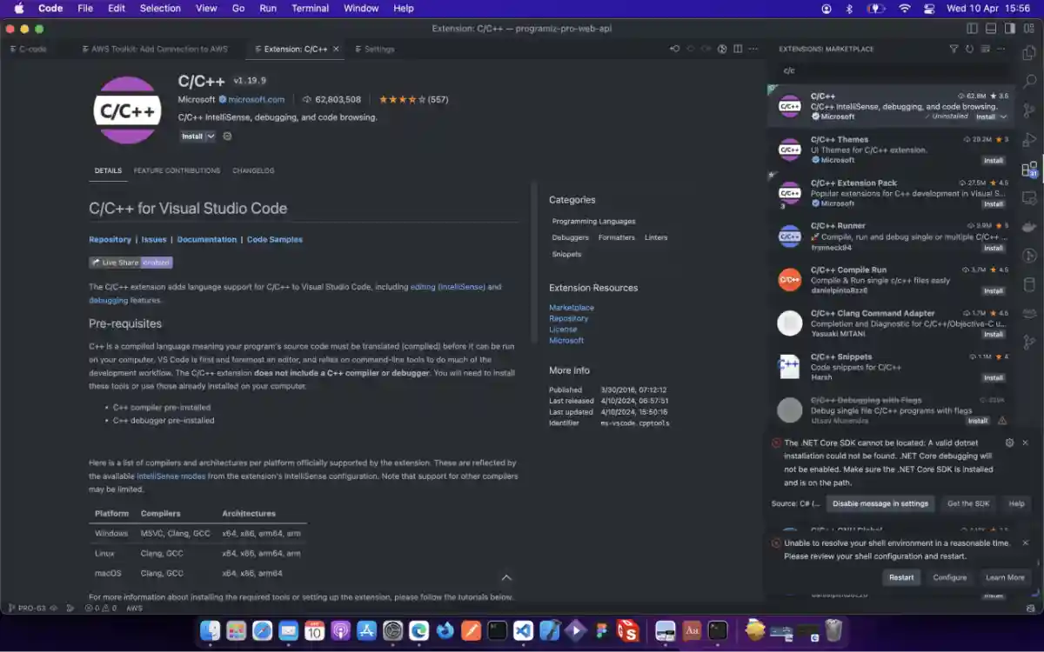Open the Explorer view in the Activity Bar

pos(1030,53)
